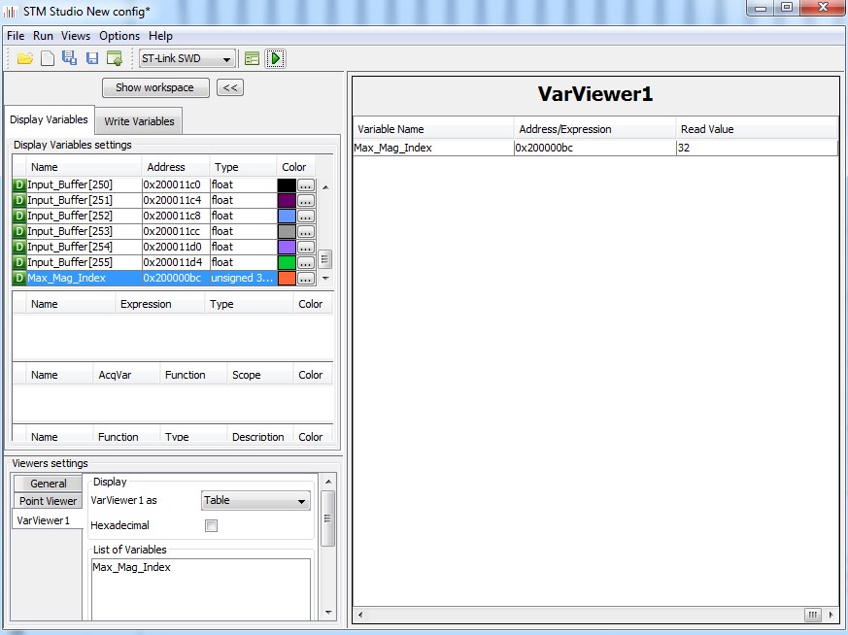Click the open folder icon in toolbar

[24, 58]
